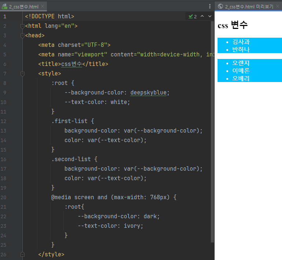Click the dark value on line 22
The height and width of the screenshot is (260, 282).
coord(150,216)
